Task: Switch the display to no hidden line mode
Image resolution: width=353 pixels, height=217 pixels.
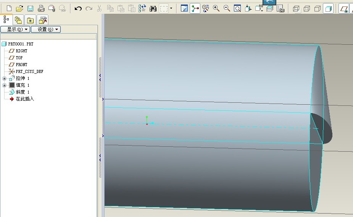Action: (318, 9)
